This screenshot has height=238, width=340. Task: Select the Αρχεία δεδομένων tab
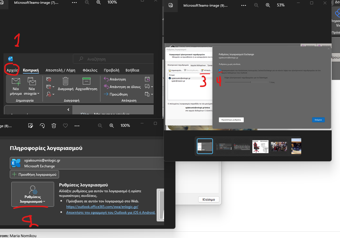pyautogui.click(x=198, y=65)
